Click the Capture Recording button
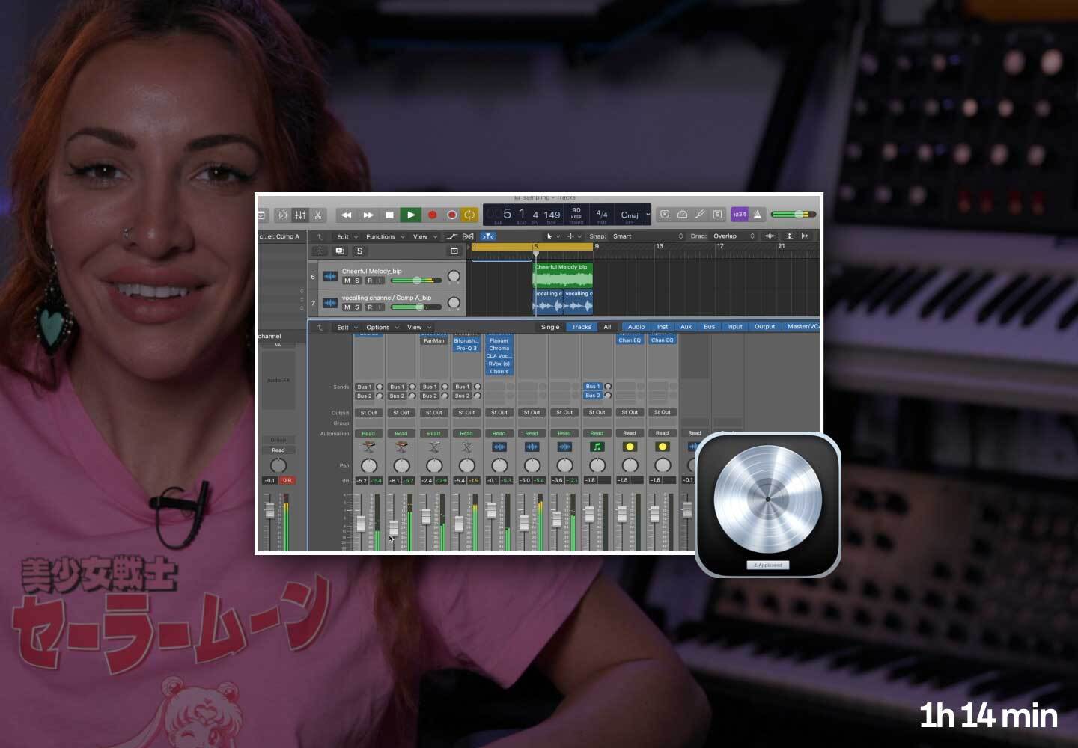1078x748 pixels. pyautogui.click(x=451, y=215)
